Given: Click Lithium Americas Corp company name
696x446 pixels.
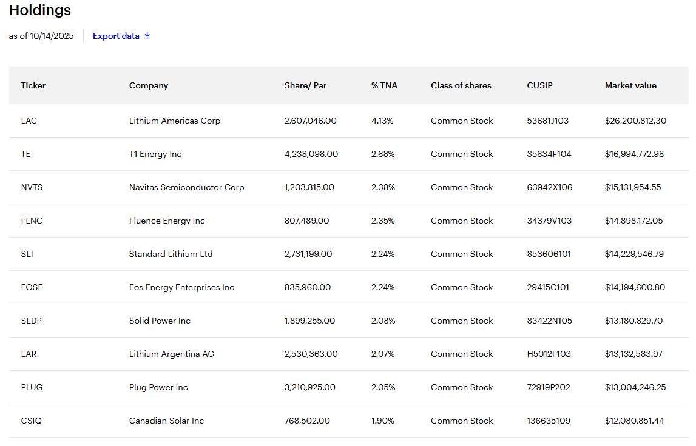Looking at the screenshot, I should pyautogui.click(x=175, y=121).
